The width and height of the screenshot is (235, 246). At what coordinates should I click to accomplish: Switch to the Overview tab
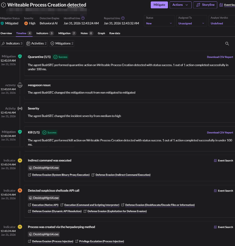click(x=6, y=33)
